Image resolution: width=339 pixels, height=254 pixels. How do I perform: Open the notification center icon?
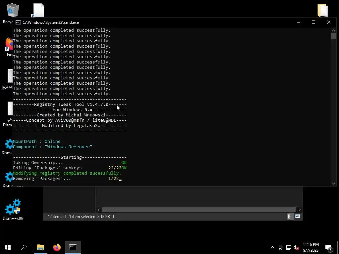(329, 248)
